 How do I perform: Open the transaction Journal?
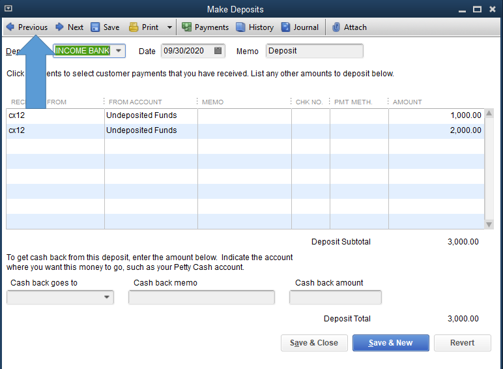coord(300,27)
